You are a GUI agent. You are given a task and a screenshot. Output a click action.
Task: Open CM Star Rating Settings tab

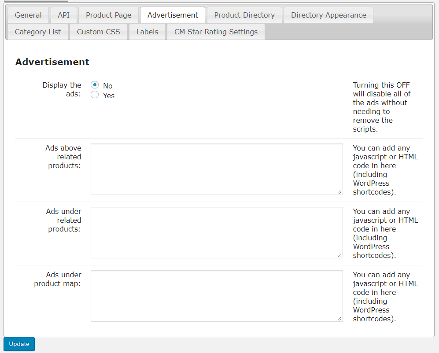pyautogui.click(x=216, y=32)
